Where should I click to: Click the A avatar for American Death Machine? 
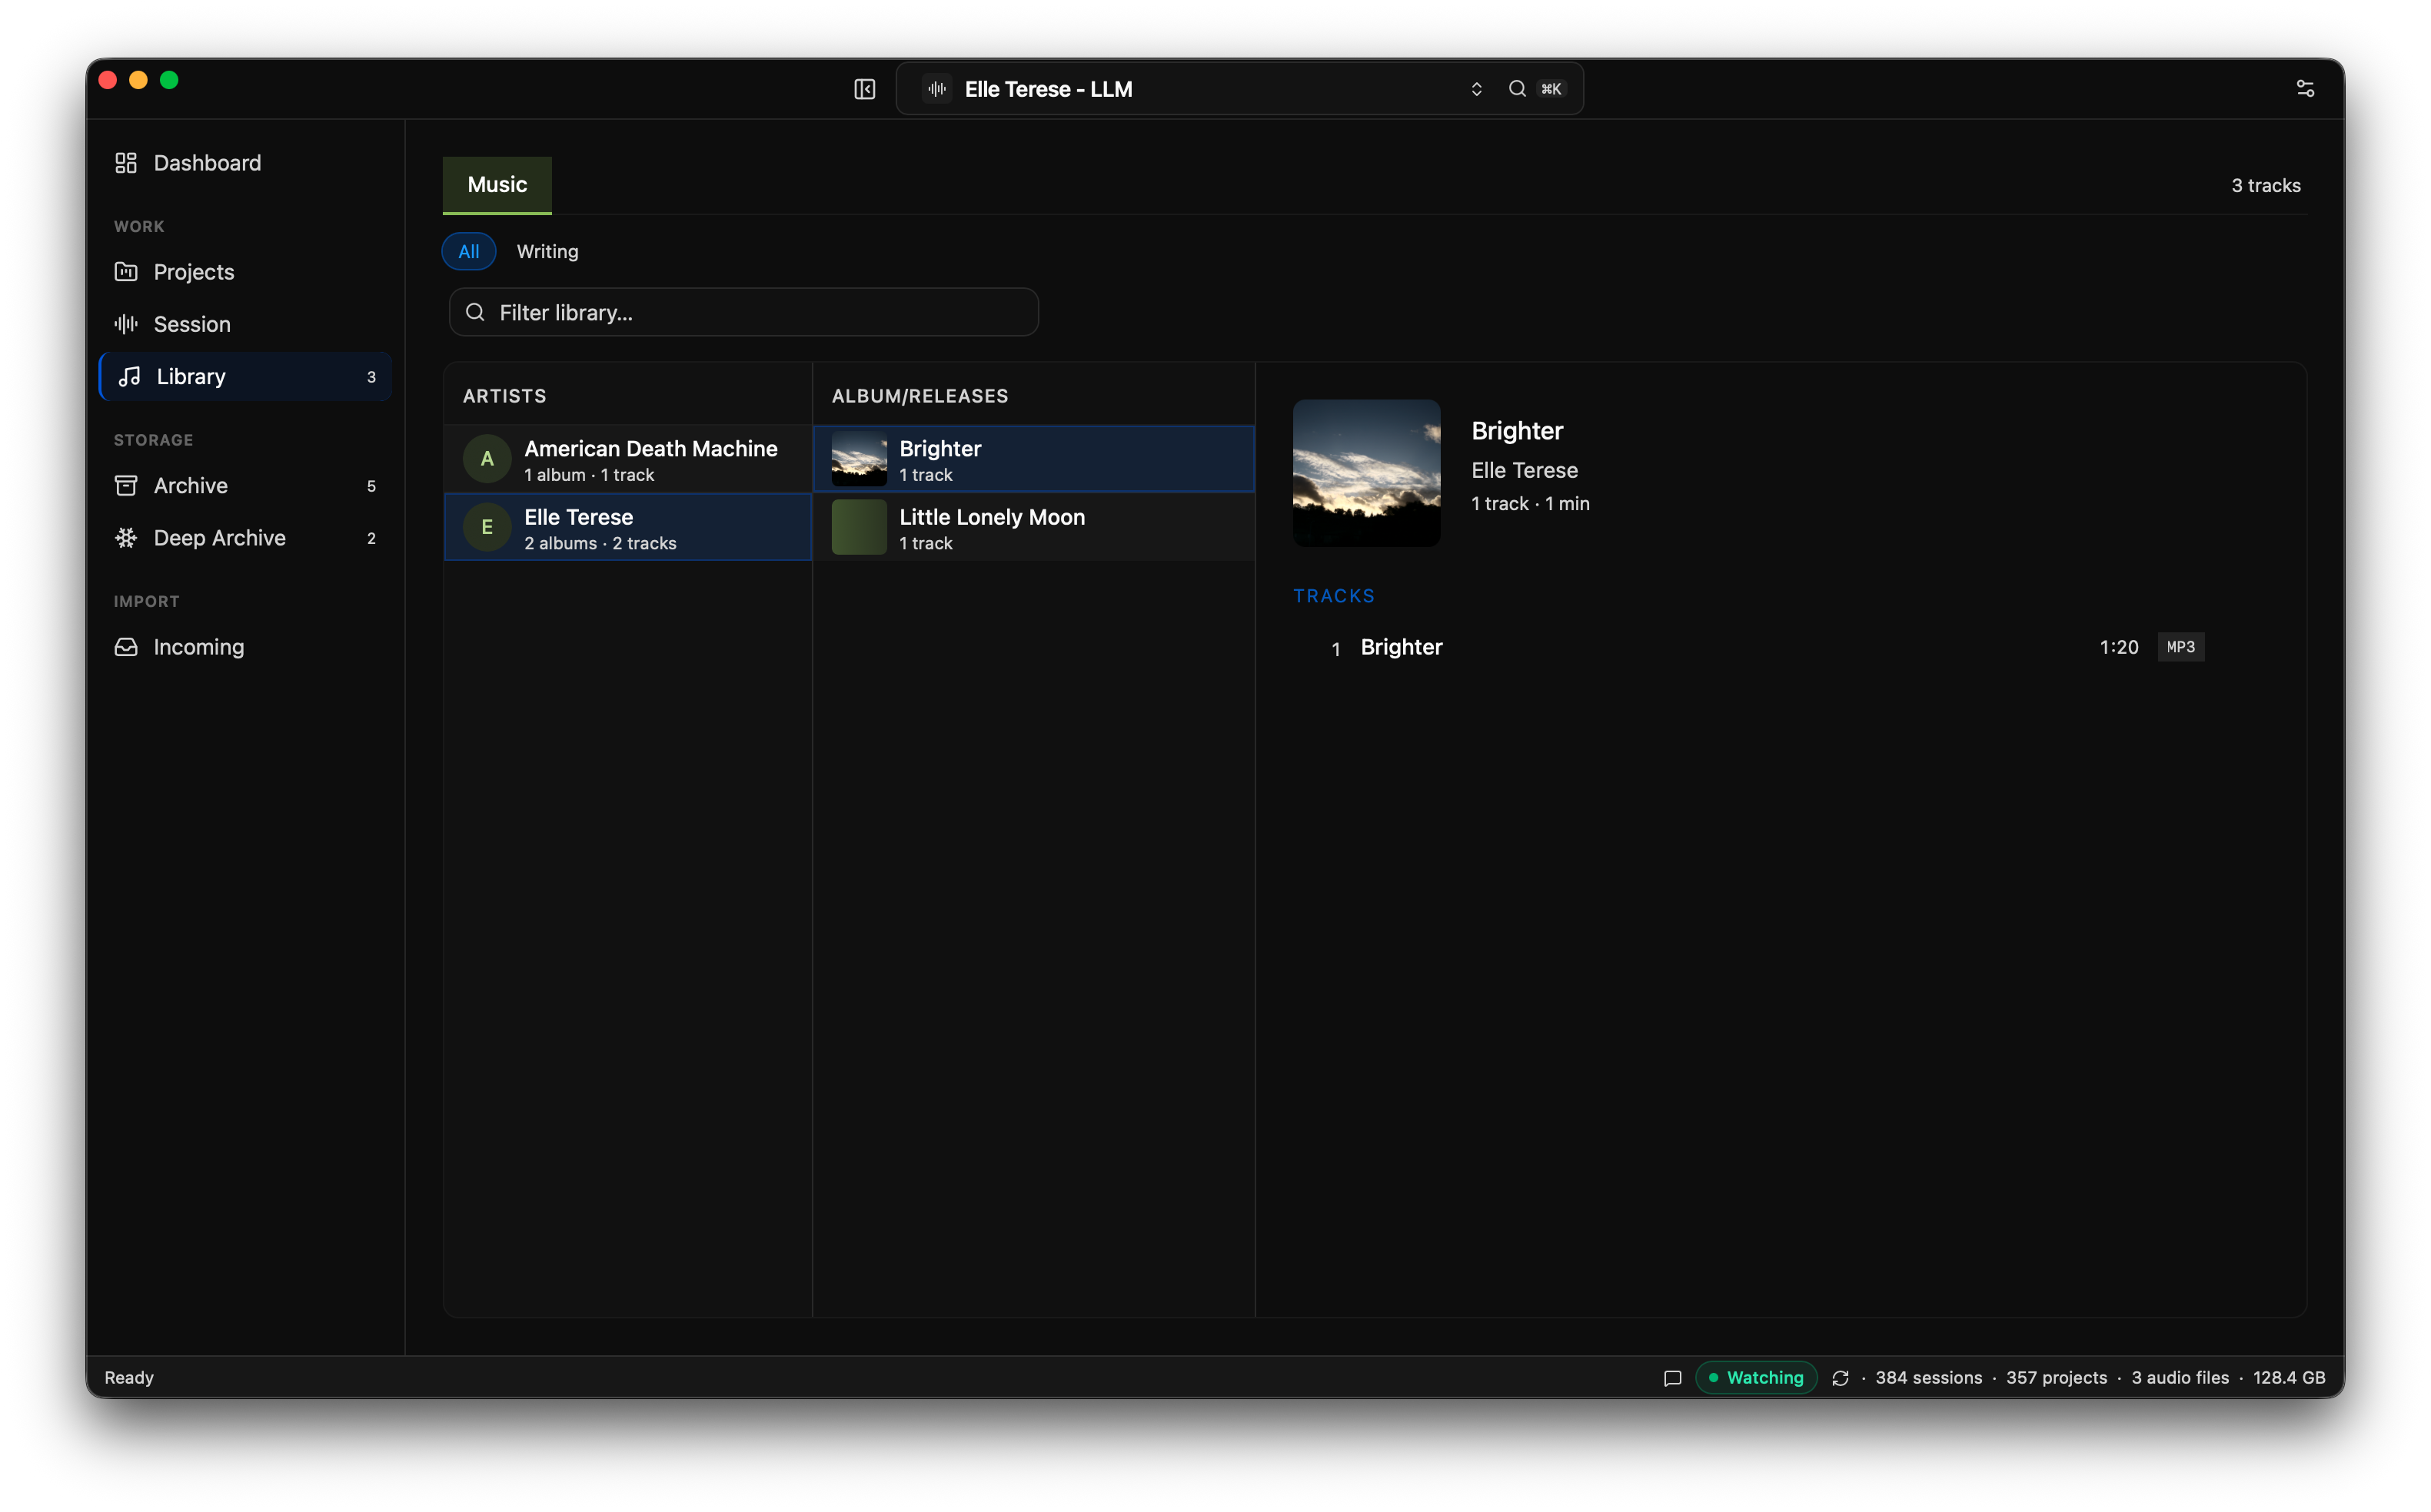tap(487, 459)
